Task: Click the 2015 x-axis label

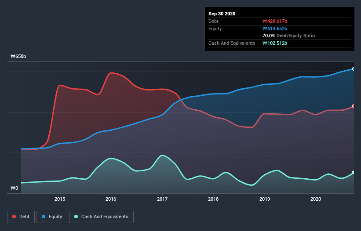Action: tap(60, 199)
